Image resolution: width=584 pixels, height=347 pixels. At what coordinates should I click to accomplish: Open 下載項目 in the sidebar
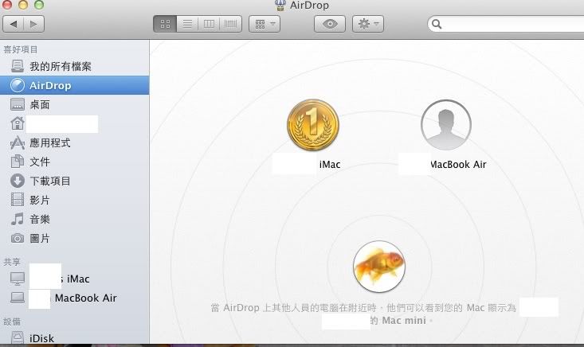click(x=74, y=181)
